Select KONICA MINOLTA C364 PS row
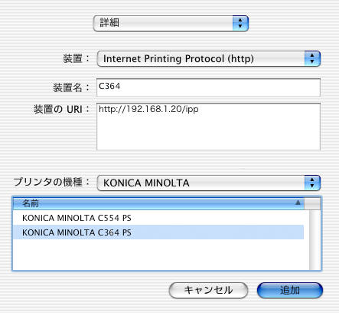 pos(158,232)
